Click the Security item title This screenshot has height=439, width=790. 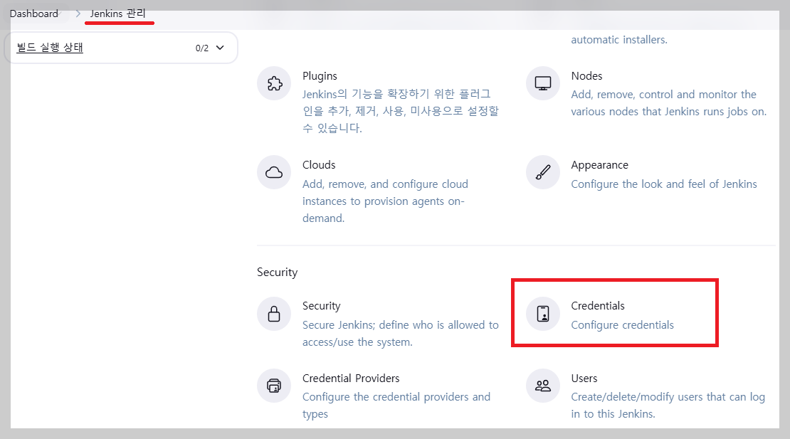(x=322, y=306)
